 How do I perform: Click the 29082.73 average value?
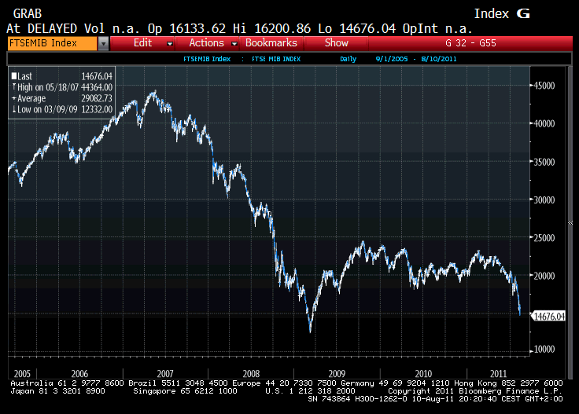[x=97, y=98]
